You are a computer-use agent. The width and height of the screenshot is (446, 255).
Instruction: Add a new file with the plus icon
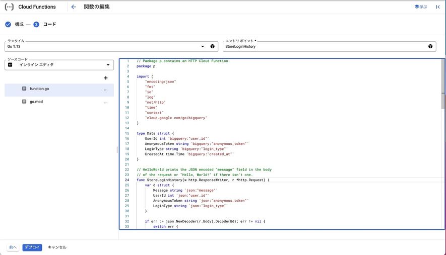[x=106, y=78]
